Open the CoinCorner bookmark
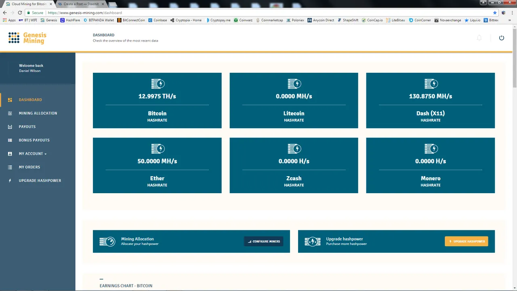 click(420, 20)
